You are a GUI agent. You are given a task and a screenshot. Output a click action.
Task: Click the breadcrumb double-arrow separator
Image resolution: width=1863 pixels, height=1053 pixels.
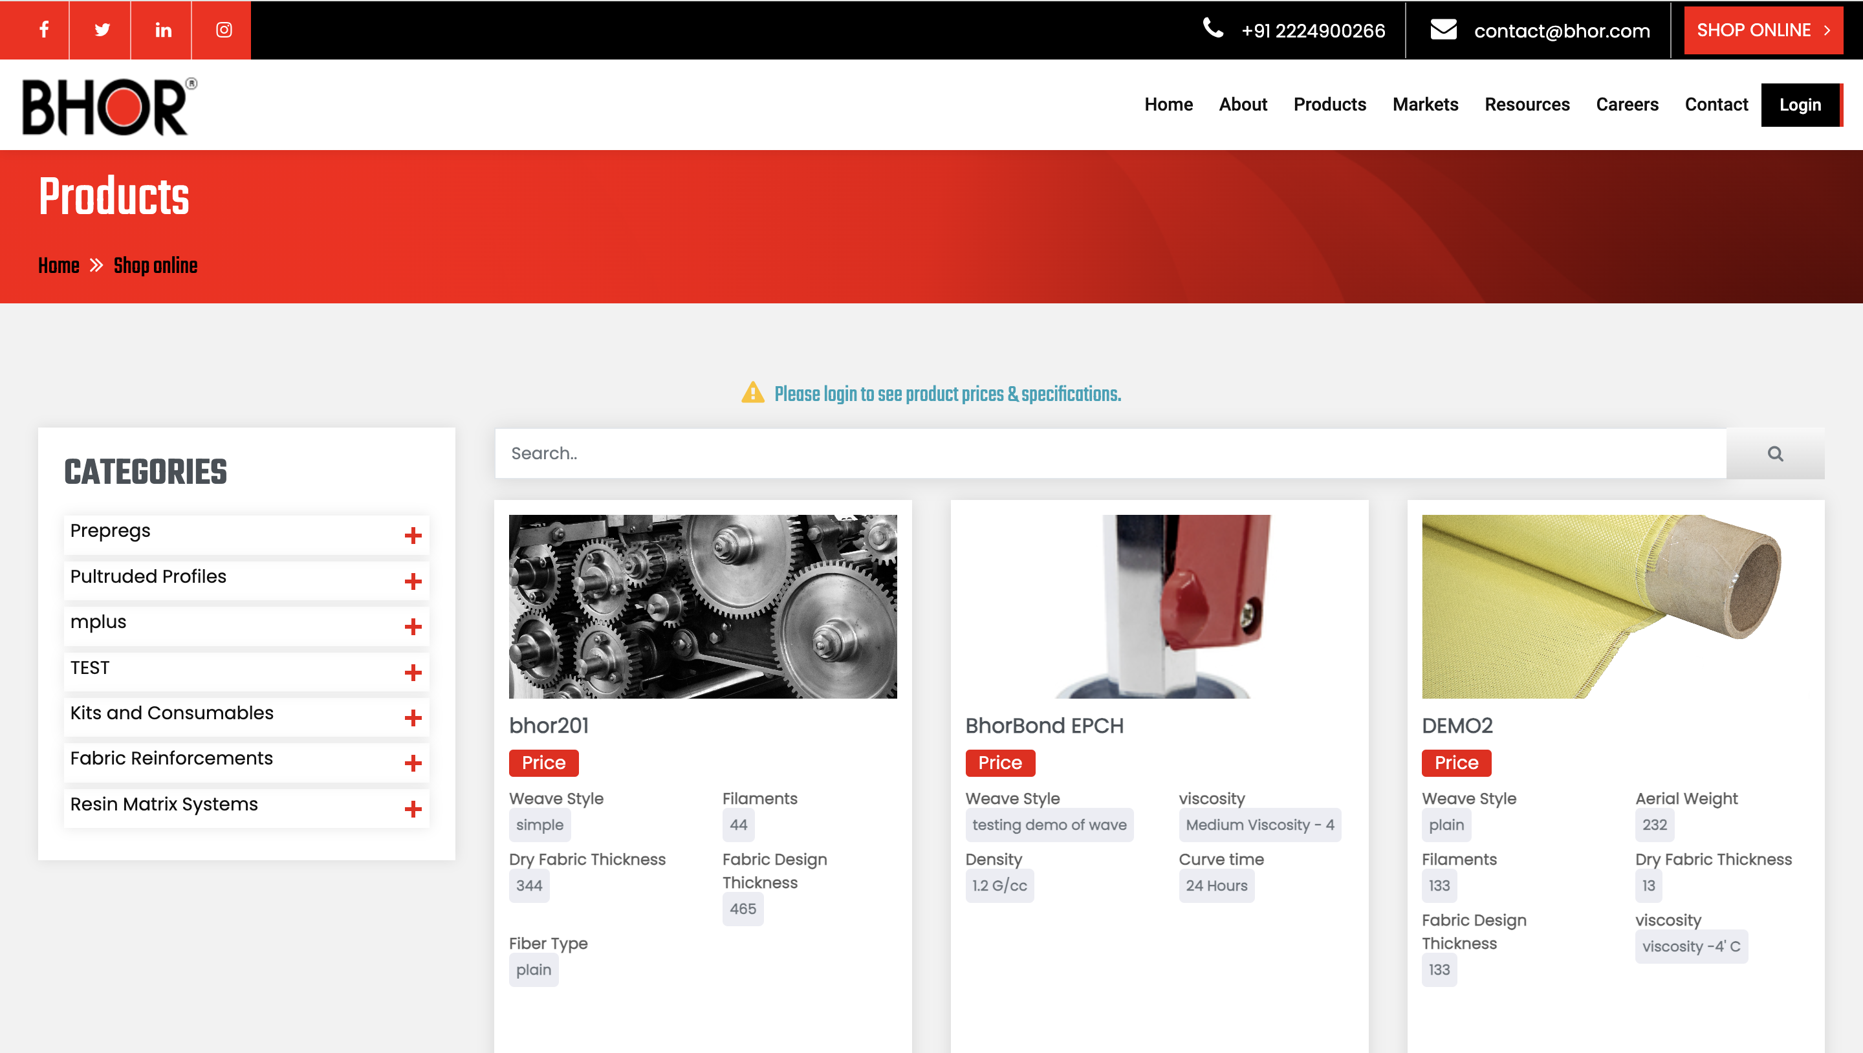point(96,265)
